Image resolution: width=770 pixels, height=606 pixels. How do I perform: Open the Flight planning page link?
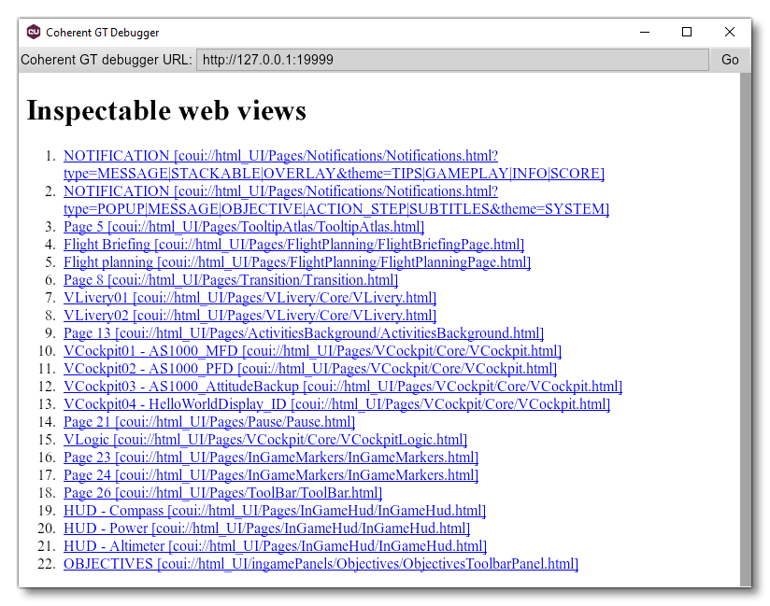pyautogui.click(x=296, y=261)
